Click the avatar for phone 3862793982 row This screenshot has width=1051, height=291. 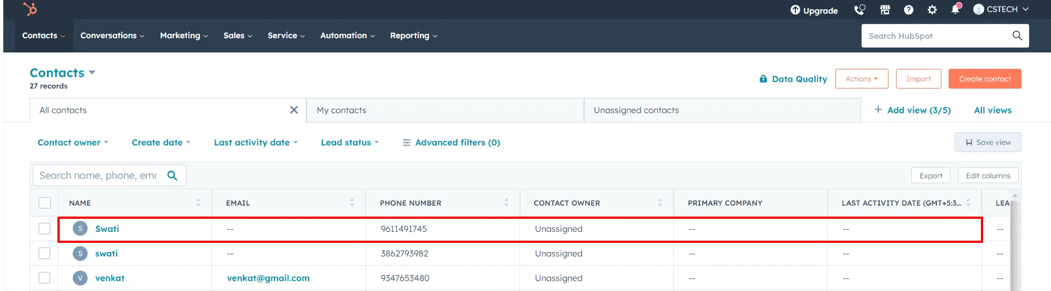pyautogui.click(x=80, y=253)
